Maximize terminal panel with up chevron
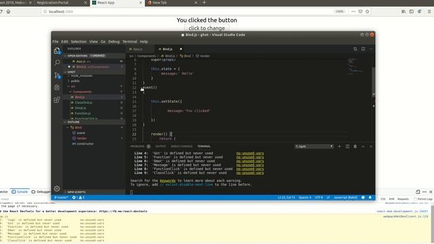Image resolution: width=434 pixels, height=244 pixels. click(x=363, y=146)
